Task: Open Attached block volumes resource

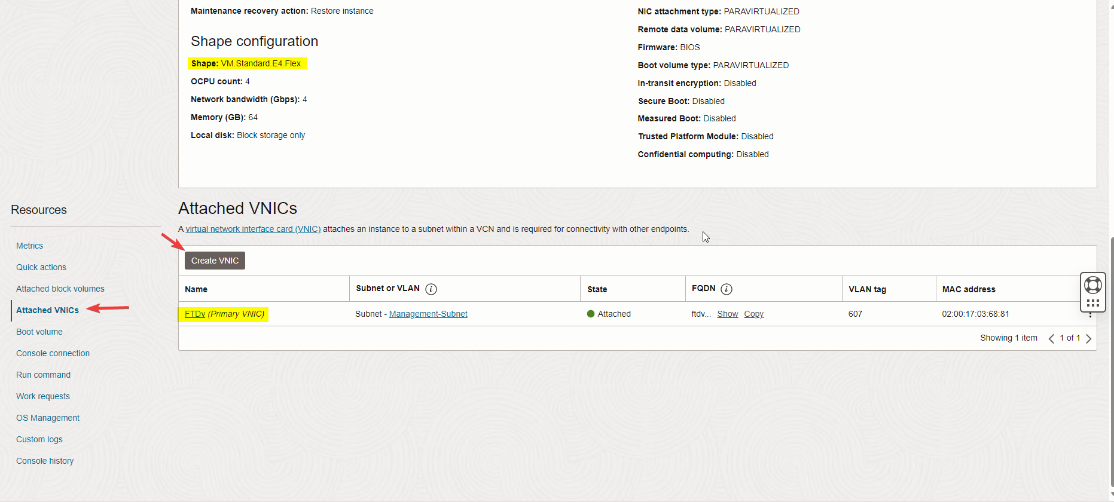Action: coord(60,289)
